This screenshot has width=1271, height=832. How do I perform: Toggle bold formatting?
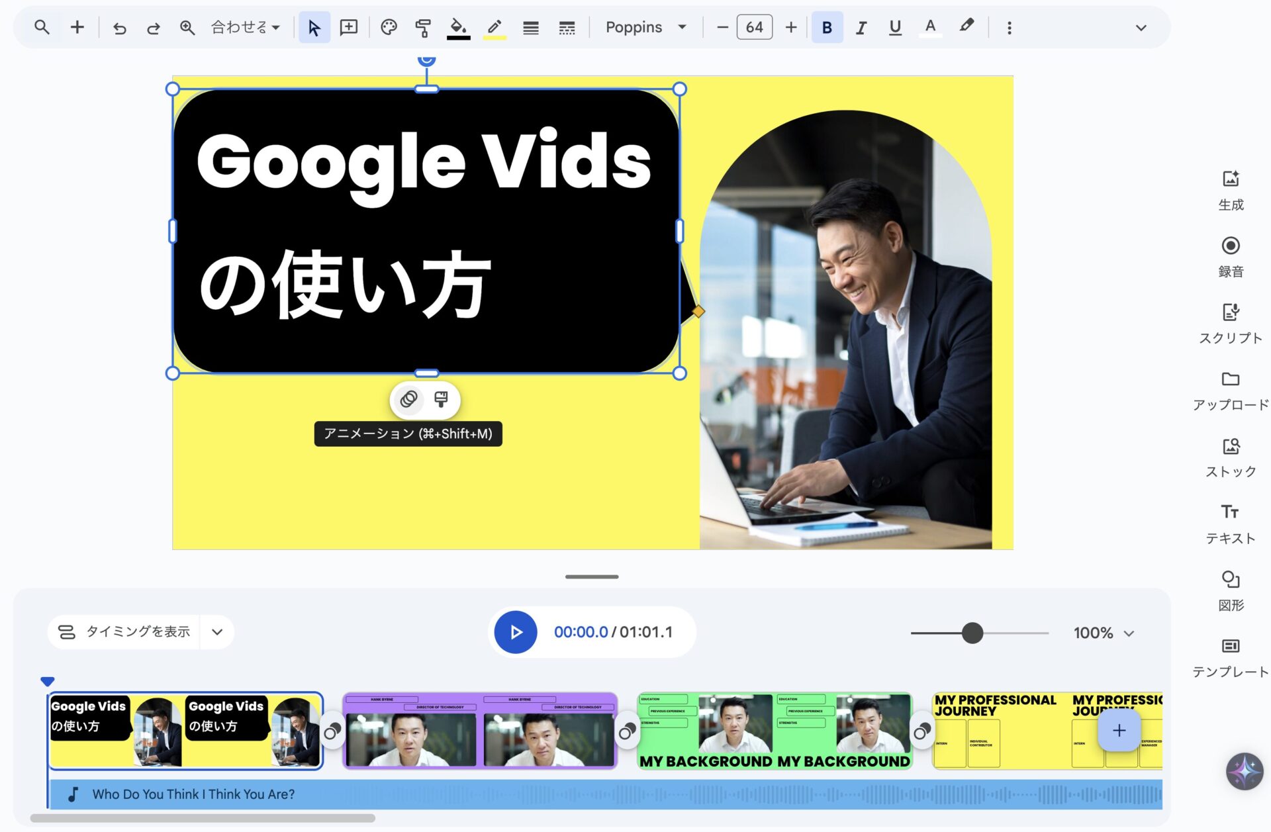coord(827,28)
